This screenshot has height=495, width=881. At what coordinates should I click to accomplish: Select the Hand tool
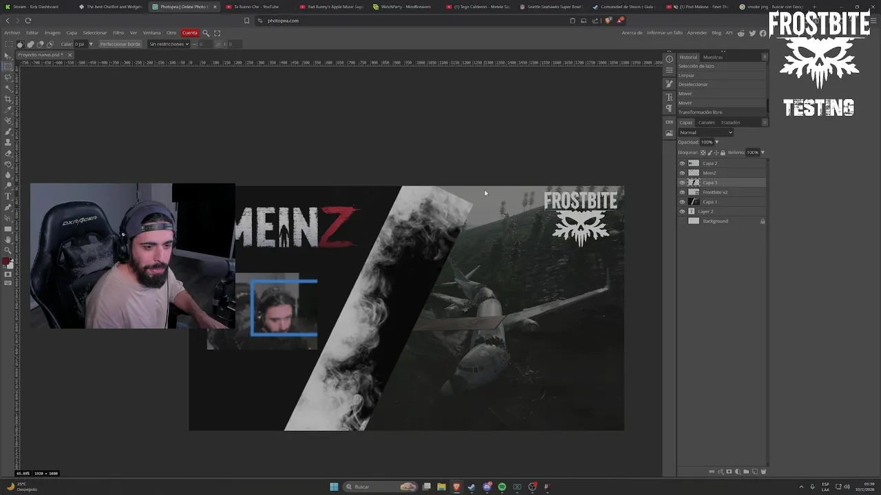(8, 239)
